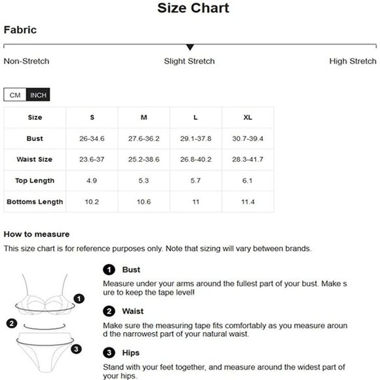Click the number 2 badge beside Waist heading
The image size is (380, 380).
(109, 311)
